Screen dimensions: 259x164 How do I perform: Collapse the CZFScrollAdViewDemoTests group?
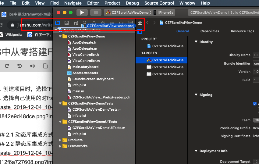60,104
